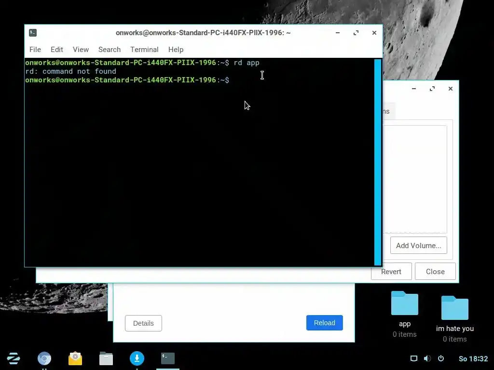Open the Search menu in terminal
Image resolution: width=494 pixels, height=370 pixels.
click(110, 50)
